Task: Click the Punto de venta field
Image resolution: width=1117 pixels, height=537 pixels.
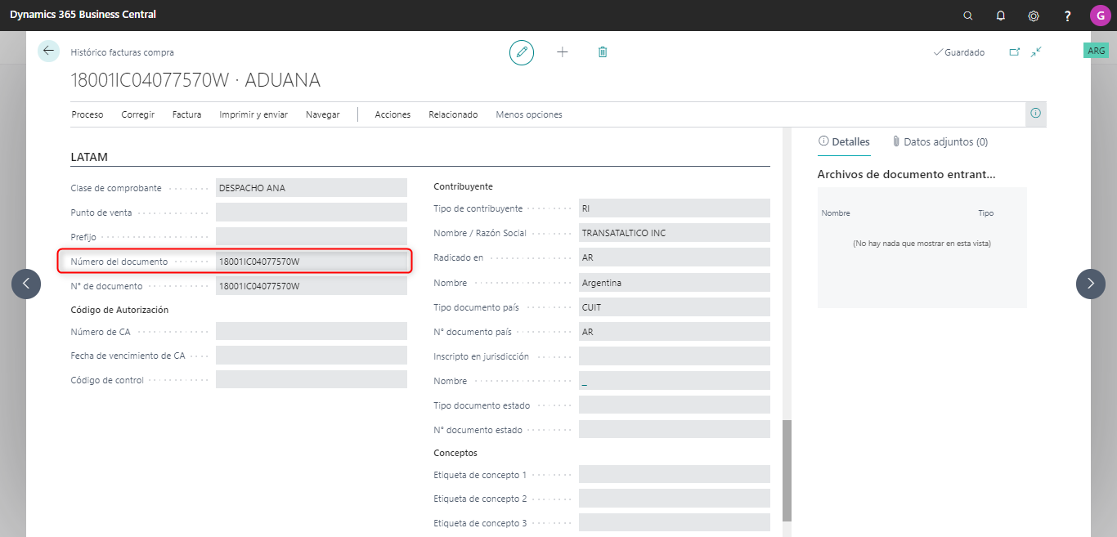Action: coord(312,212)
